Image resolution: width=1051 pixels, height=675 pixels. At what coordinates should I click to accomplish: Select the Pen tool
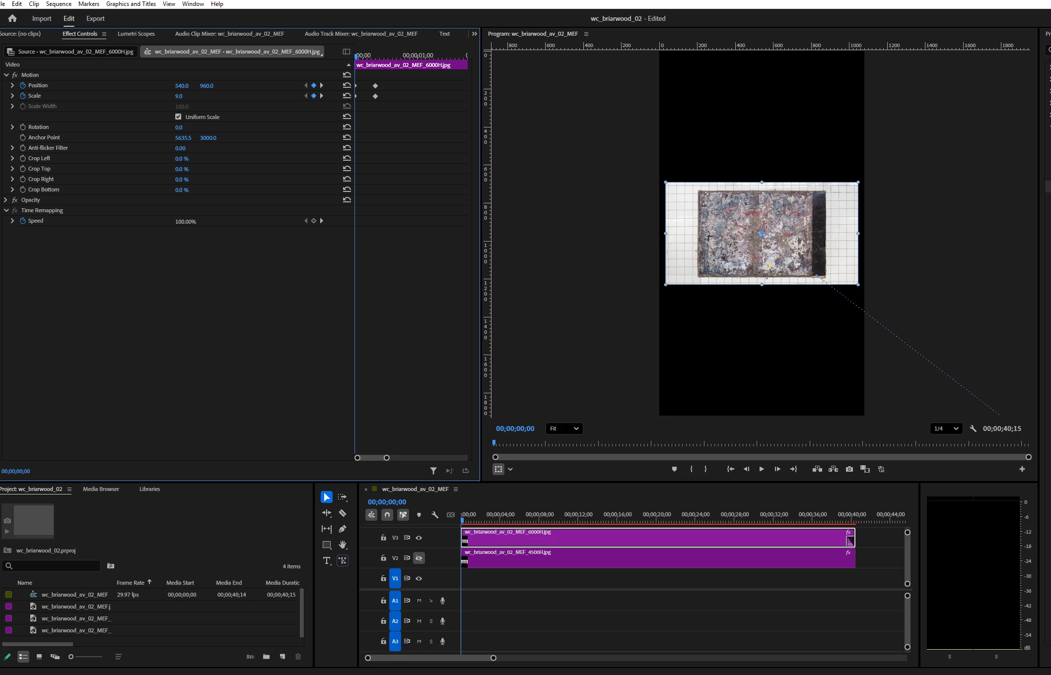(x=343, y=529)
